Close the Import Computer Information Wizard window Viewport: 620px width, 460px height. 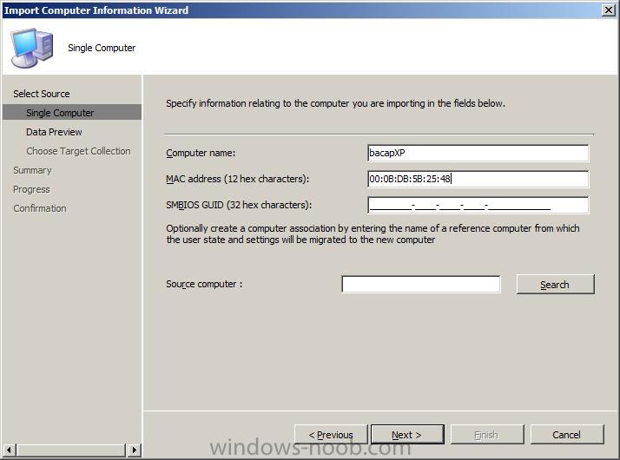point(608,10)
